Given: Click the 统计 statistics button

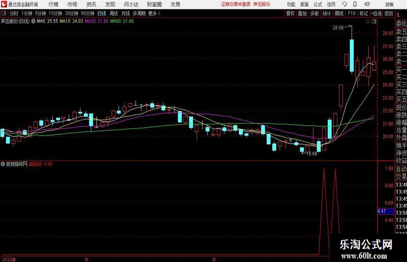Looking at the screenshot, I should coord(326,13).
